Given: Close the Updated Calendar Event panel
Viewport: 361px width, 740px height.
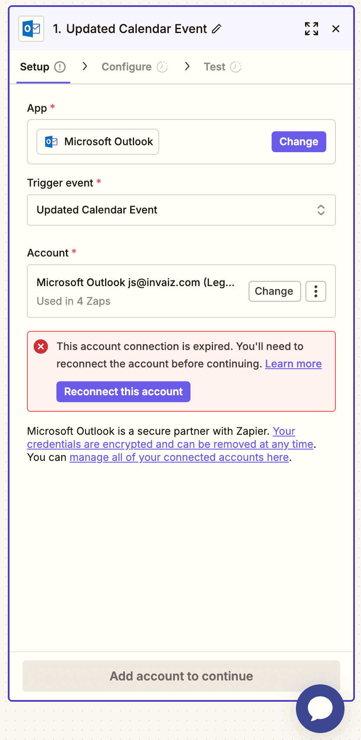Looking at the screenshot, I should point(336,29).
